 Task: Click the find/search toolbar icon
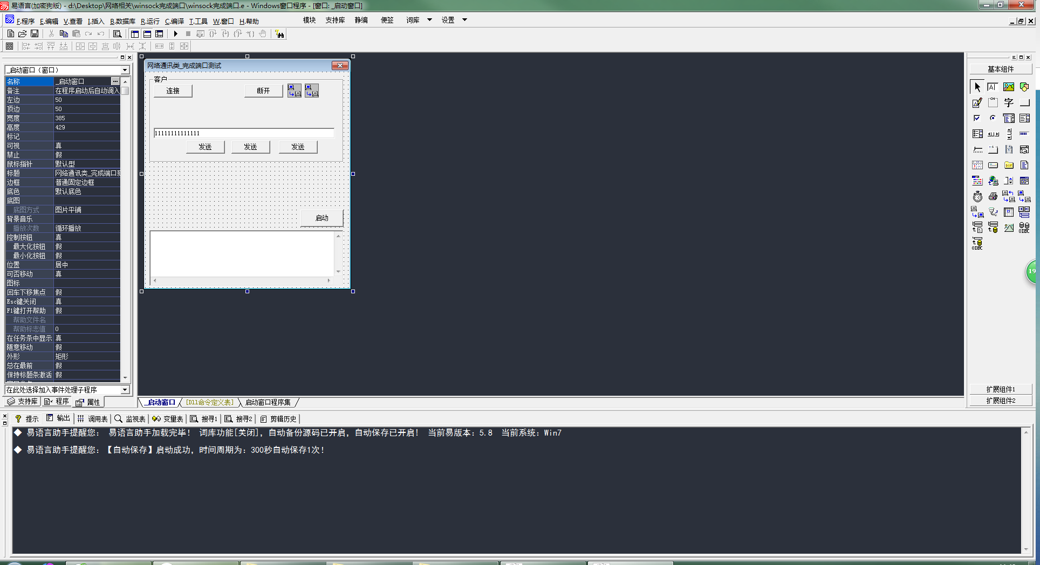point(117,34)
